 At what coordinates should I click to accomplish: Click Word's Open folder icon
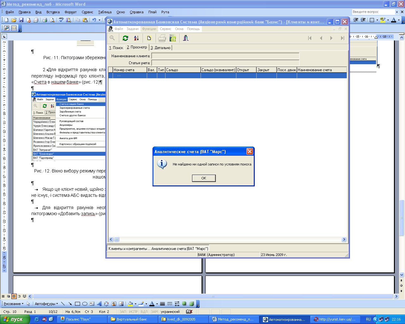[14, 20]
